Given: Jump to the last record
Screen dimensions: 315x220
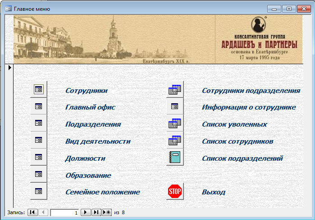Looking at the screenshot, I should click(96, 212).
